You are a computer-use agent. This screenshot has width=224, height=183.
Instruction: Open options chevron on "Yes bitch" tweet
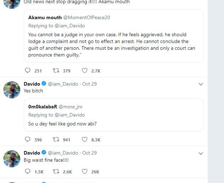[x=201, y=84]
